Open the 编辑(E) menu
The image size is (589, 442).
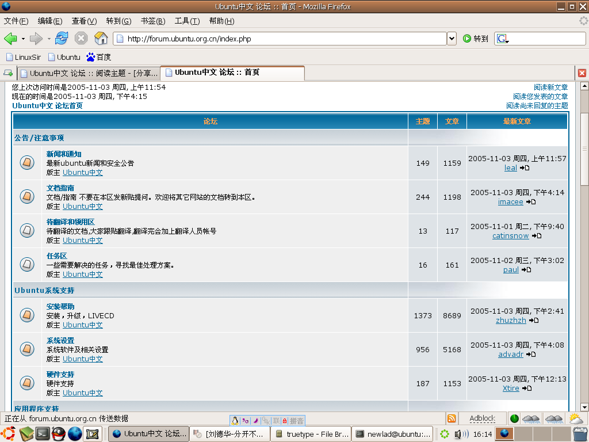[x=50, y=21]
